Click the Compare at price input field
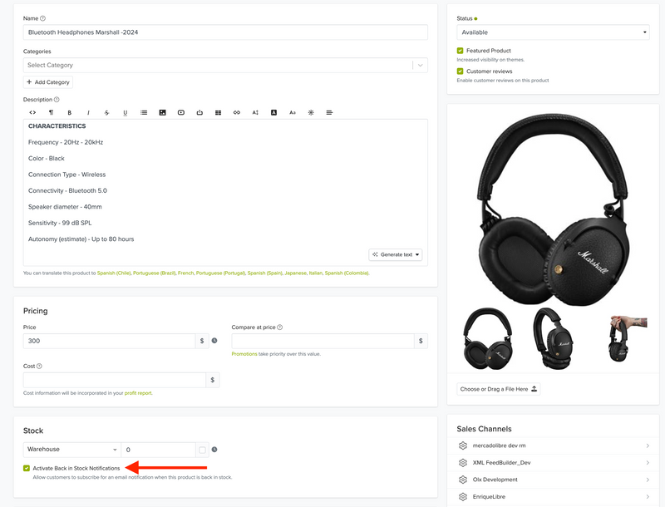The width and height of the screenshot is (665, 507). (323, 341)
